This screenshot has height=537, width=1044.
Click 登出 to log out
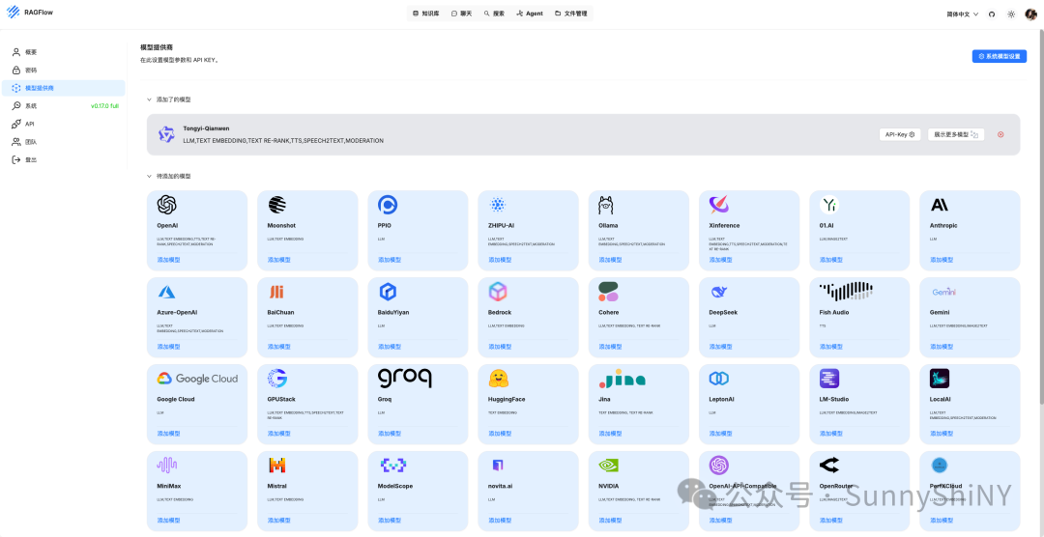(63, 159)
